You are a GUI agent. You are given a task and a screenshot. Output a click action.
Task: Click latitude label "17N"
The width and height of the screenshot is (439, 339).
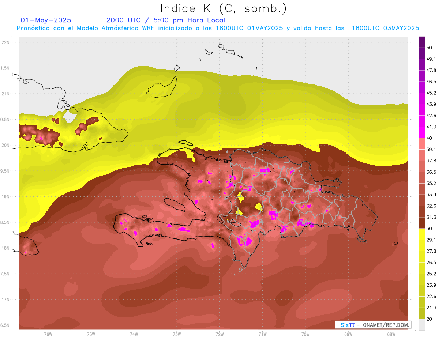[x=6, y=300]
